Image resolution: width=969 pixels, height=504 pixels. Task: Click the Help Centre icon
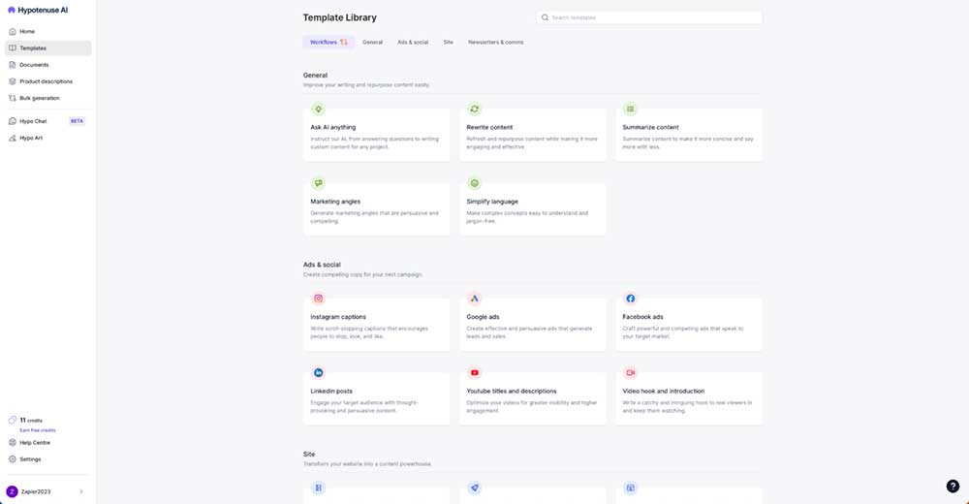pyautogui.click(x=13, y=442)
